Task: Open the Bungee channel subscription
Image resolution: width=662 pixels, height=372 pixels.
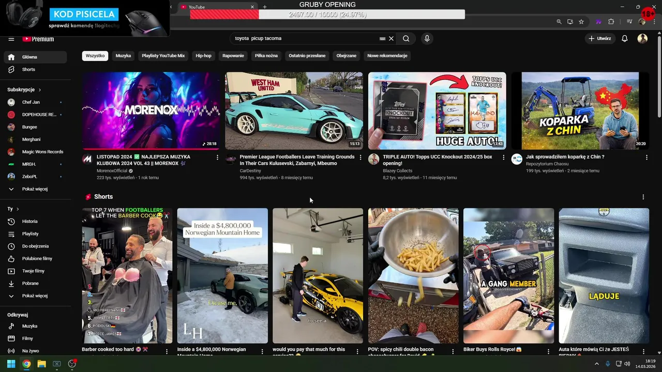Action: tap(35, 127)
